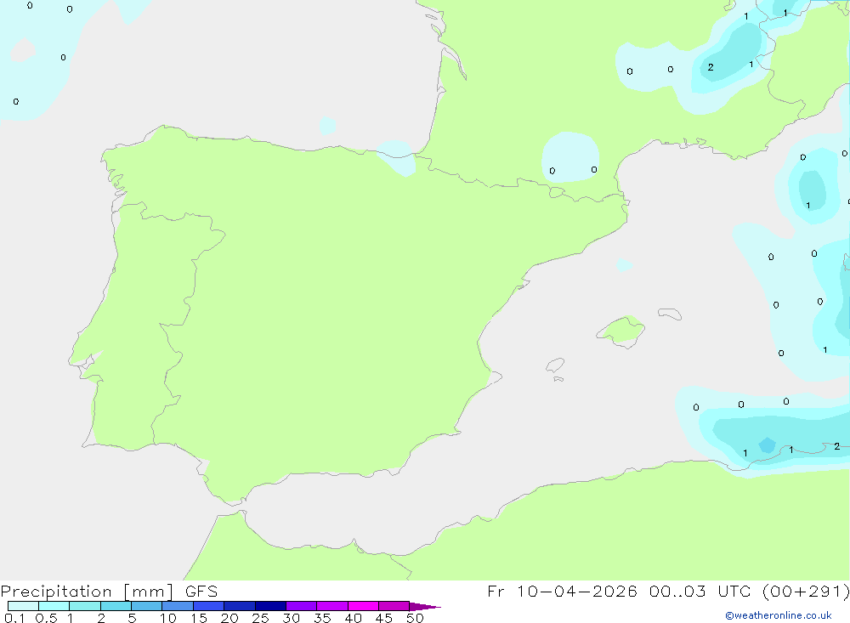Viewport: 850px width, 623px height.
Task: Click the 0.1–0.5 mm palest legend swatch
Action: 23,606
